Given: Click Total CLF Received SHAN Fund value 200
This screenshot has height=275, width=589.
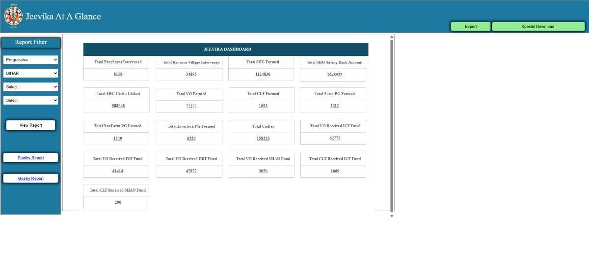Looking at the screenshot, I should 118,202.
